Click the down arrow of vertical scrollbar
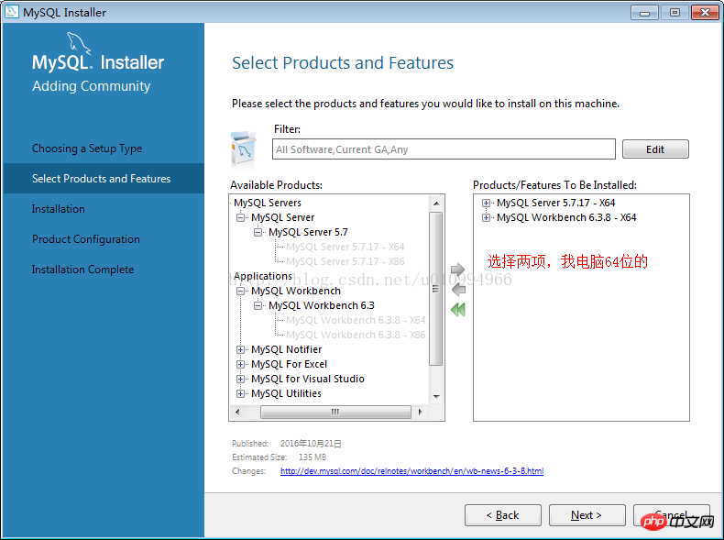This screenshot has height=540, width=724. point(436,396)
